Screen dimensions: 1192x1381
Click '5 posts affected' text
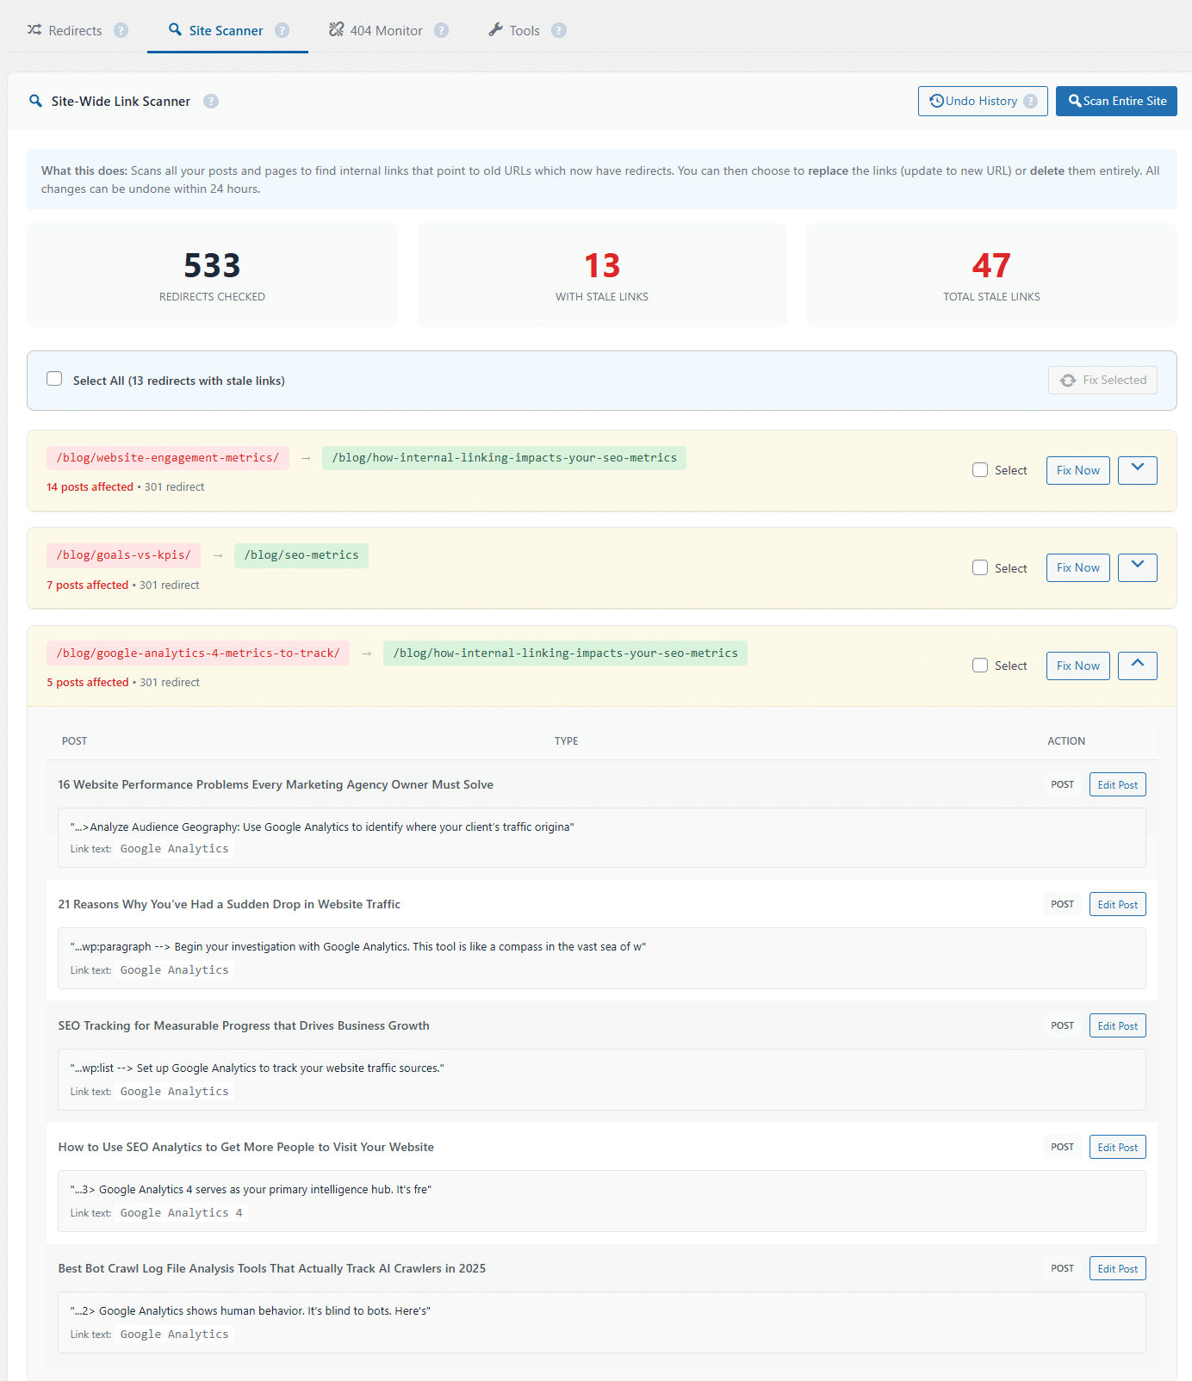pyautogui.click(x=88, y=682)
